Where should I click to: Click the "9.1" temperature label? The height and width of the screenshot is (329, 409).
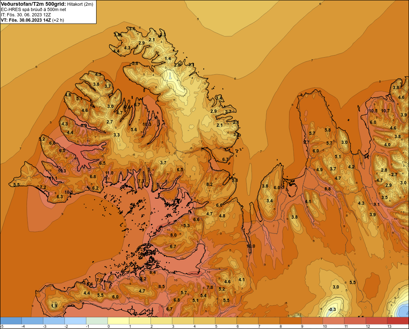click(x=376, y=204)
